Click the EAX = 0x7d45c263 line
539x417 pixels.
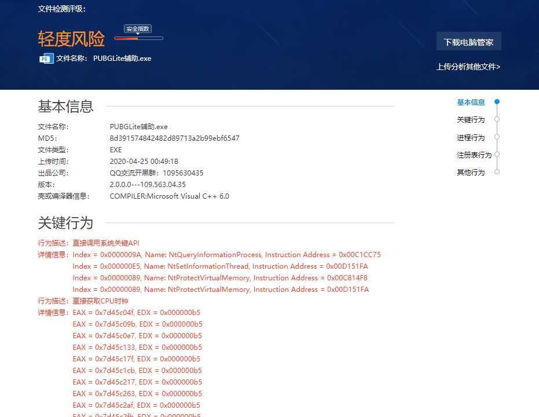tap(137, 394)
